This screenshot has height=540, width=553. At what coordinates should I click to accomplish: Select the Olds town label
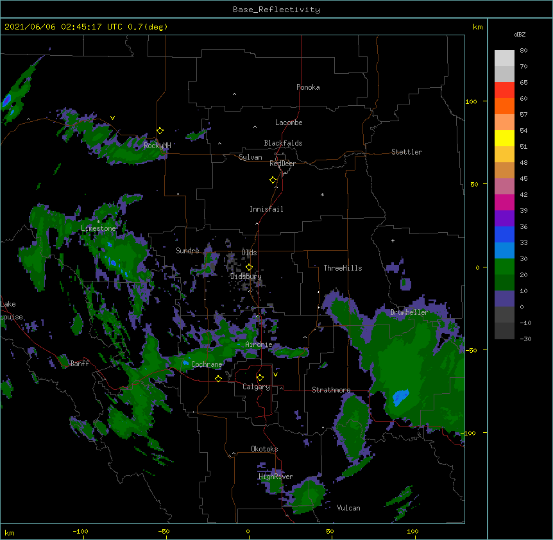[249, 253]
